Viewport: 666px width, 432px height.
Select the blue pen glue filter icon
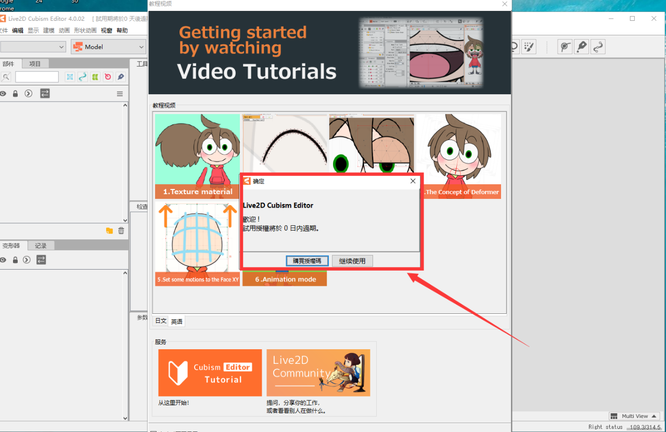tap(121, 77)
